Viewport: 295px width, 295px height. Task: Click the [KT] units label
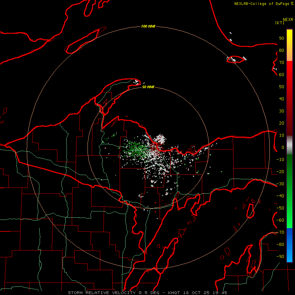[280, 23]
